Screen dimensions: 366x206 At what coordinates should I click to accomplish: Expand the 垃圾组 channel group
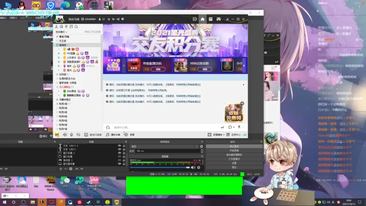[x=57, y=75]
